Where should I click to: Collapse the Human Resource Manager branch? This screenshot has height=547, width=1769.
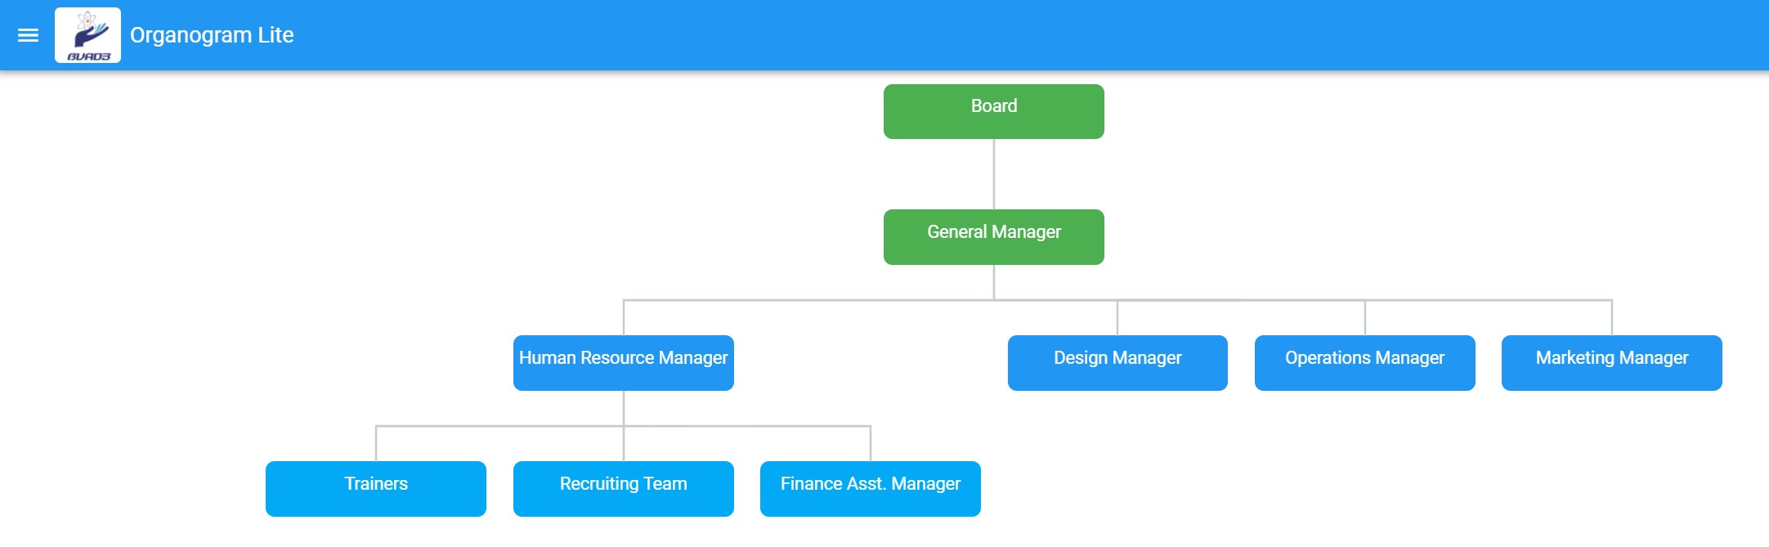click(x=623, y=362)
